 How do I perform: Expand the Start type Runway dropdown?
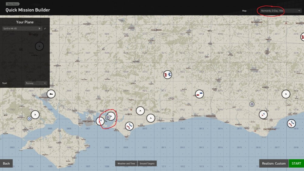coord(36,83)
